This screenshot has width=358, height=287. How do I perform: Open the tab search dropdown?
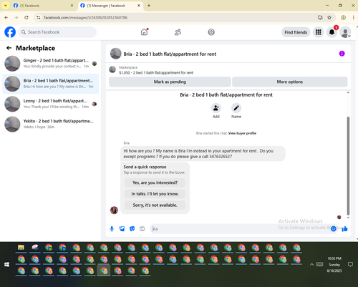[5, 6]
